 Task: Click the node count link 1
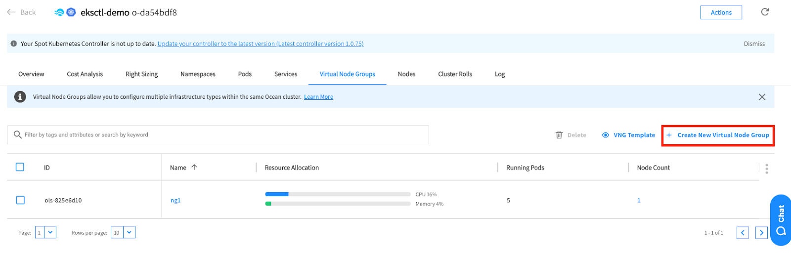click(639, 200)
